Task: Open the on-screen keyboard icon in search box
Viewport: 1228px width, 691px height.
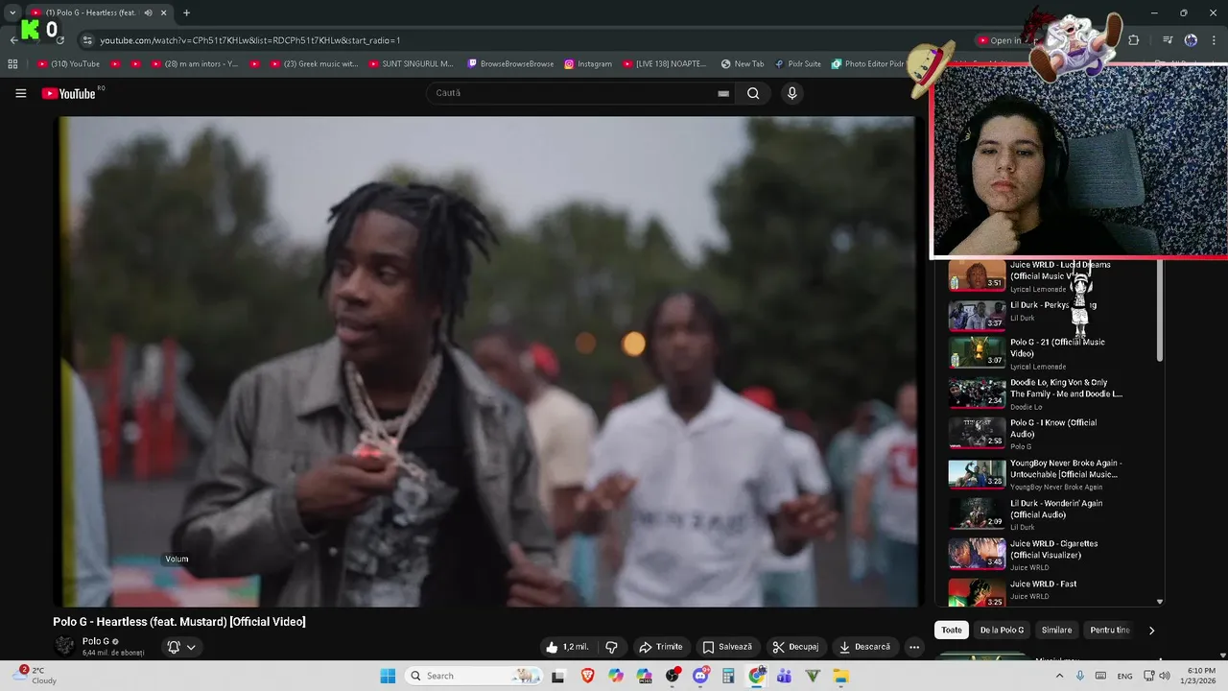Action: click(723, 93)
